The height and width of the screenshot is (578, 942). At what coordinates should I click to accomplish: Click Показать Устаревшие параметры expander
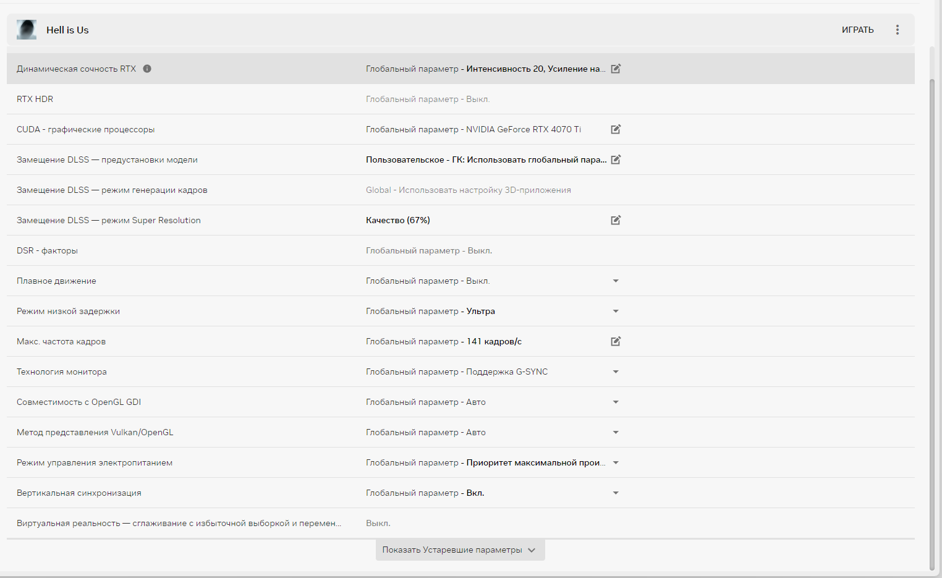pyautogui.click(x=460, y=550)
